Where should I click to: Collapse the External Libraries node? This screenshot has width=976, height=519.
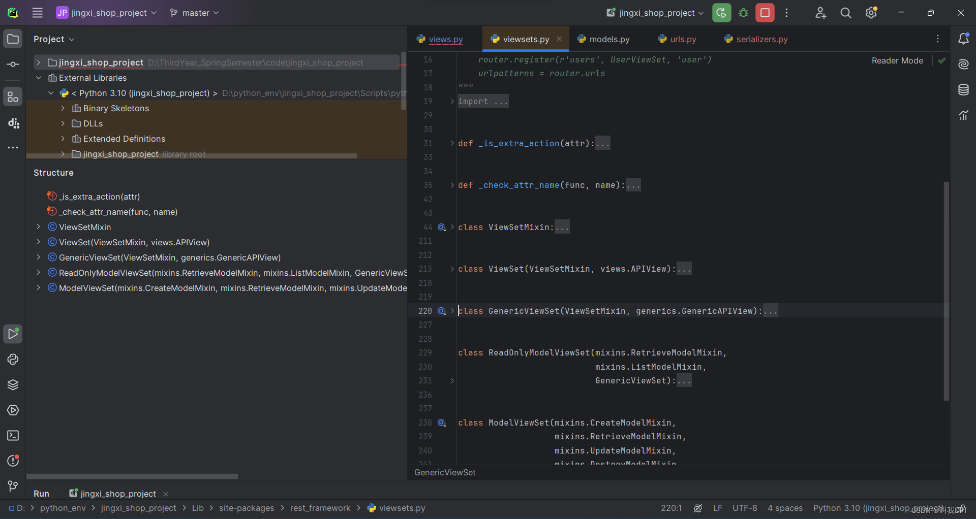coord(38,78)
